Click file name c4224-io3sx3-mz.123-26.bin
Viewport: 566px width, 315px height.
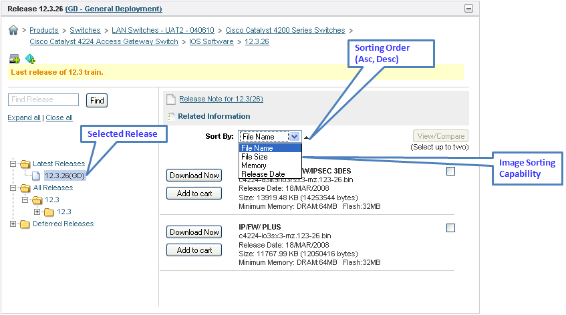[285, 236]
